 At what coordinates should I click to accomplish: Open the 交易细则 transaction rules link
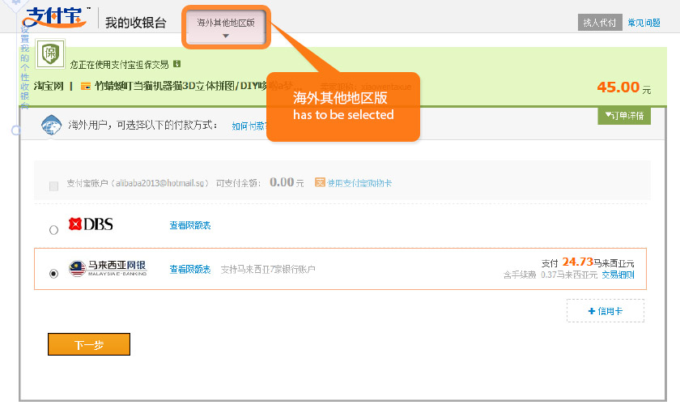[618, 275]
